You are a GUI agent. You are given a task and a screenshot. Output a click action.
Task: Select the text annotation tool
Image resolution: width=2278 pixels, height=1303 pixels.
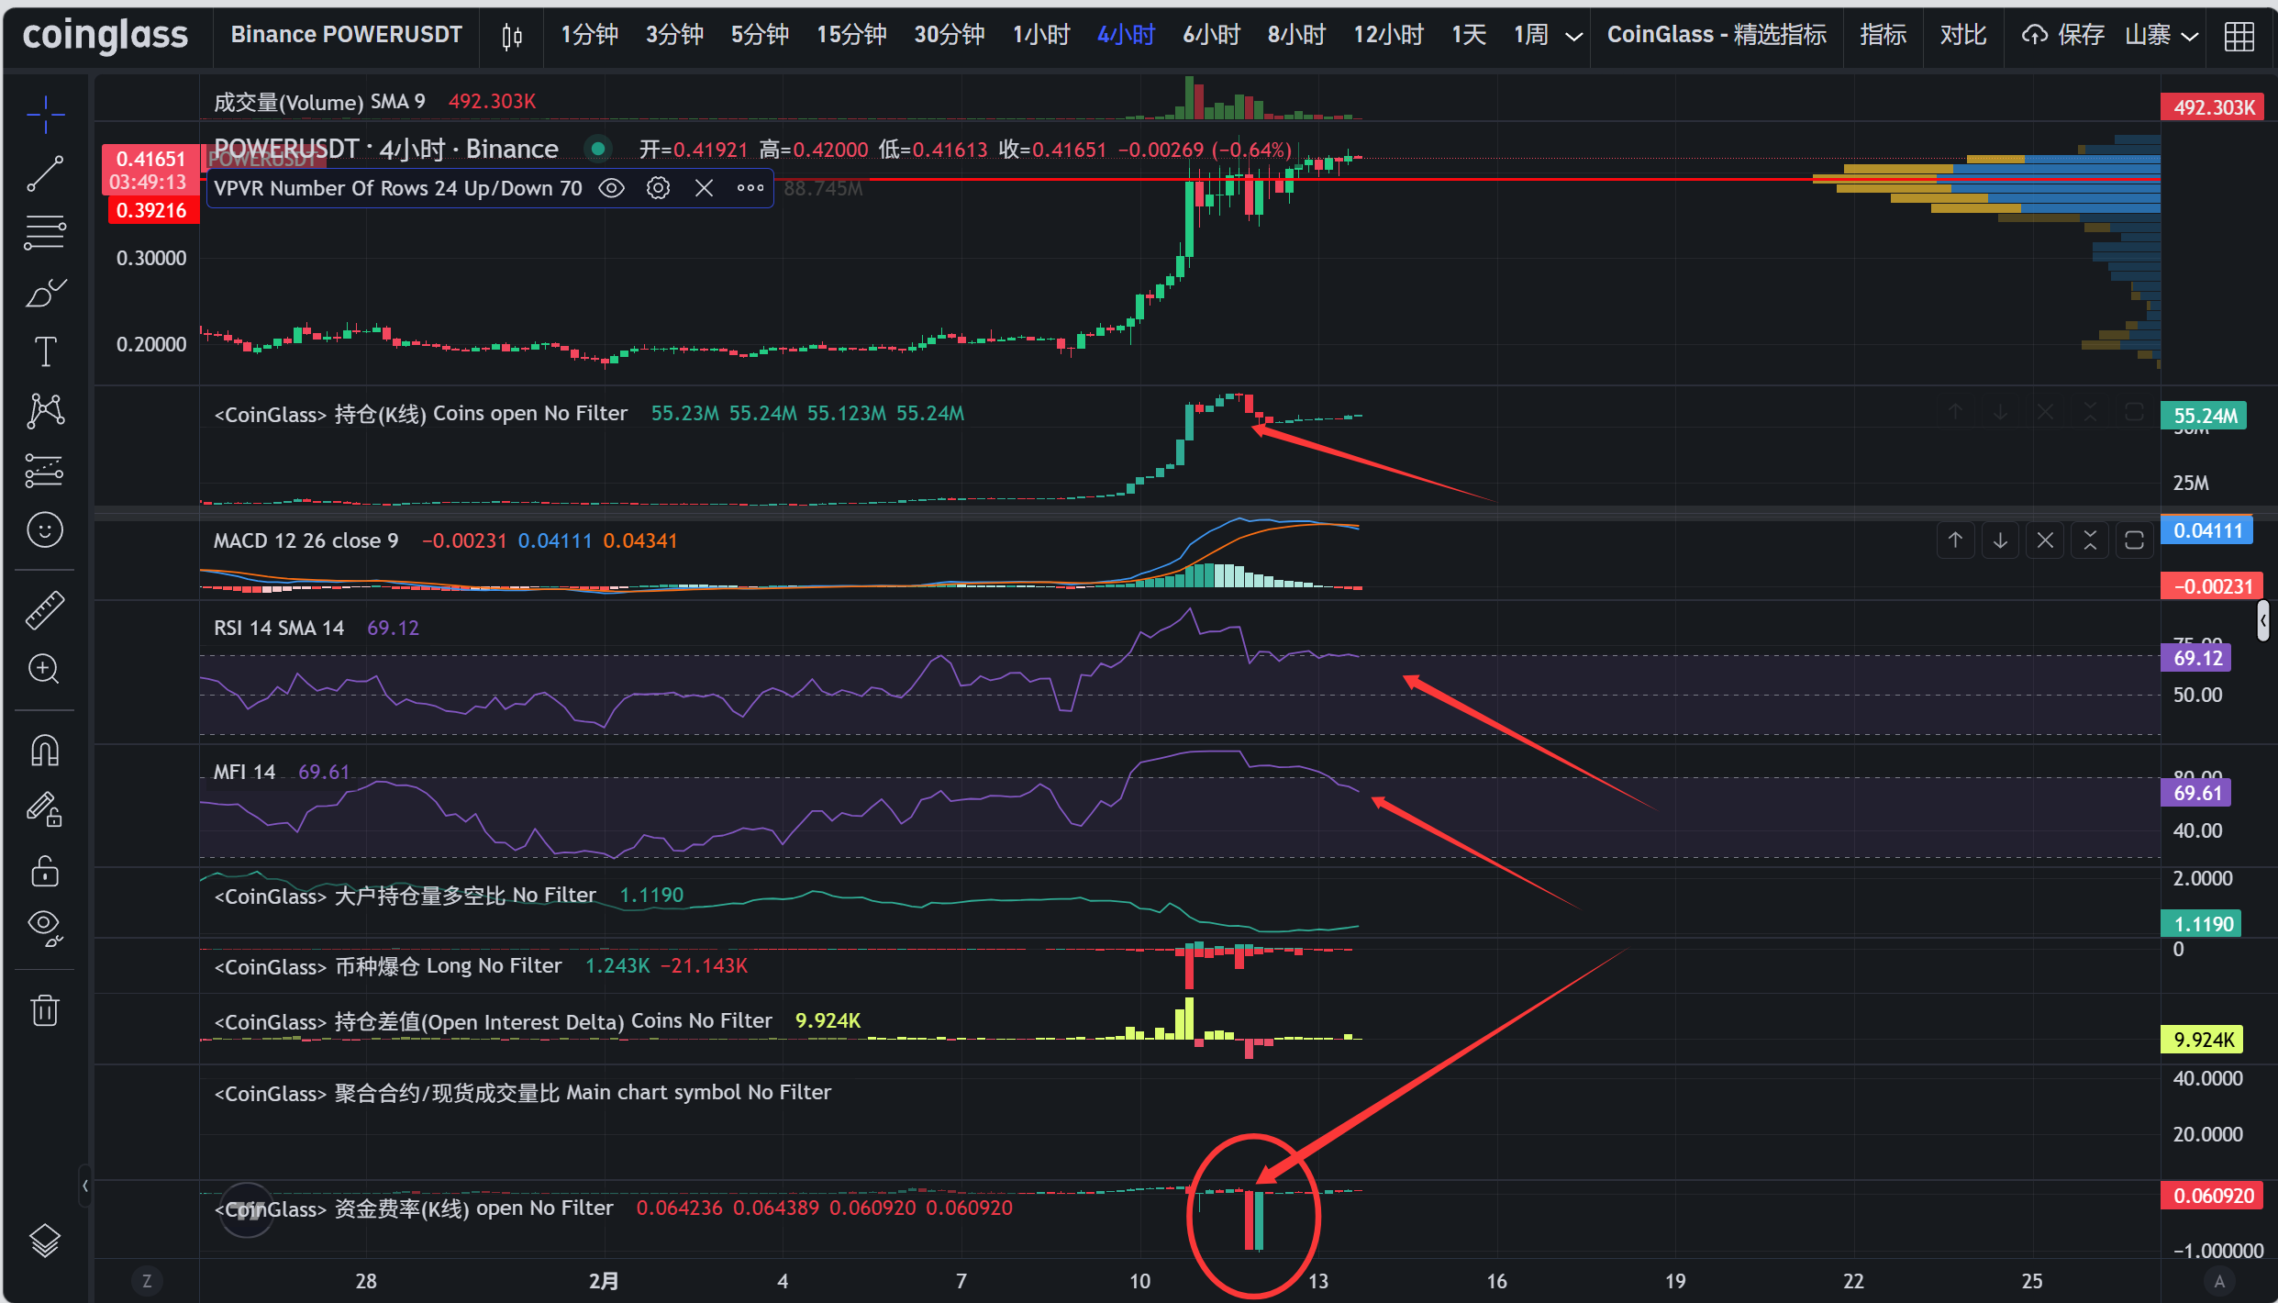tap(45, 351)
